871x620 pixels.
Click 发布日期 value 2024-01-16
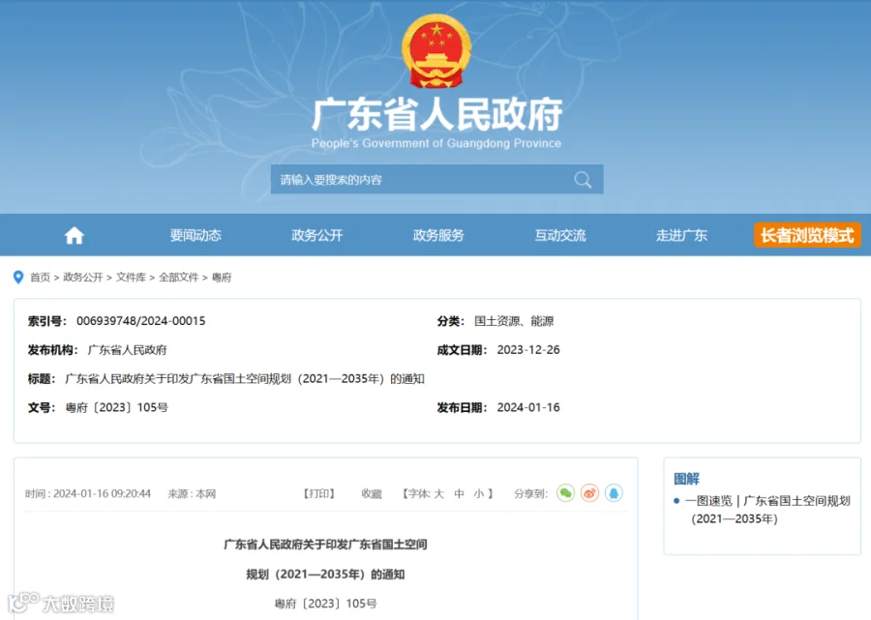click(x=528, y=407)
